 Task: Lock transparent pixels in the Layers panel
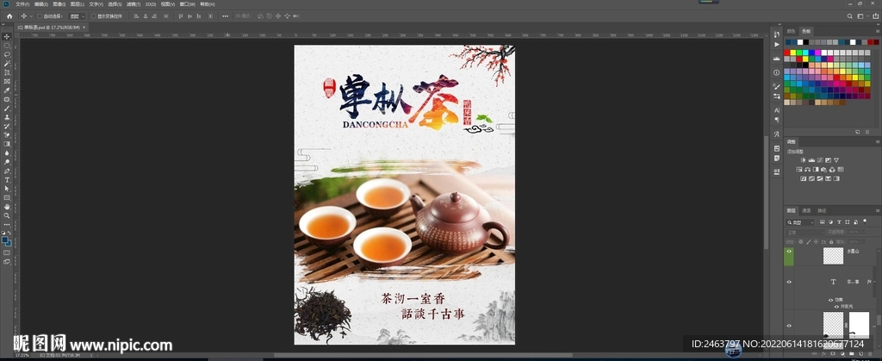click(800, 242)
